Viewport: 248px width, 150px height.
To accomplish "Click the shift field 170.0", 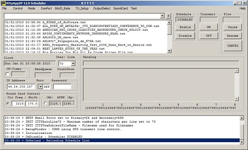I will coord(32,104).
